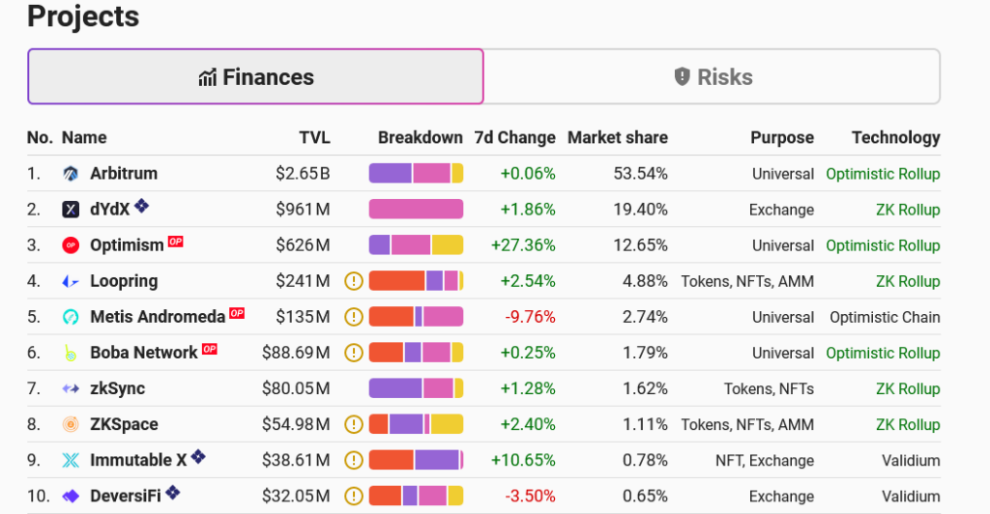Click Loopring's Tokens, NFTs, AMM purpose

point(747,281)
